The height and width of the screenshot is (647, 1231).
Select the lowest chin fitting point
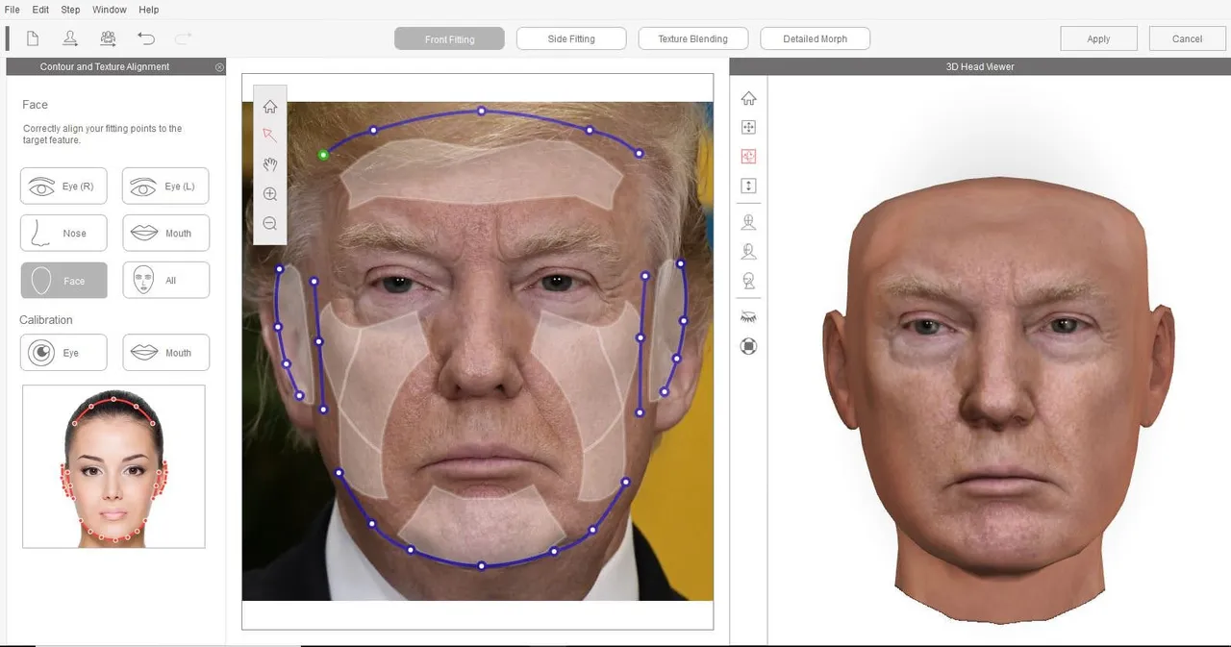coord(482,566)
